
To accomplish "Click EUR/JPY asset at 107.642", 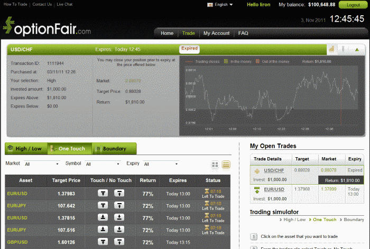I will pyautogui.click(x=16, y=206).
